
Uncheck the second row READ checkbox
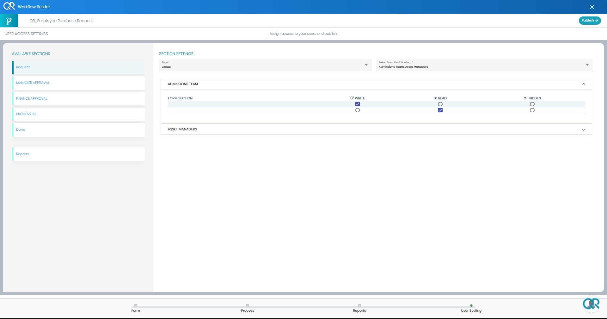point(440,110)
